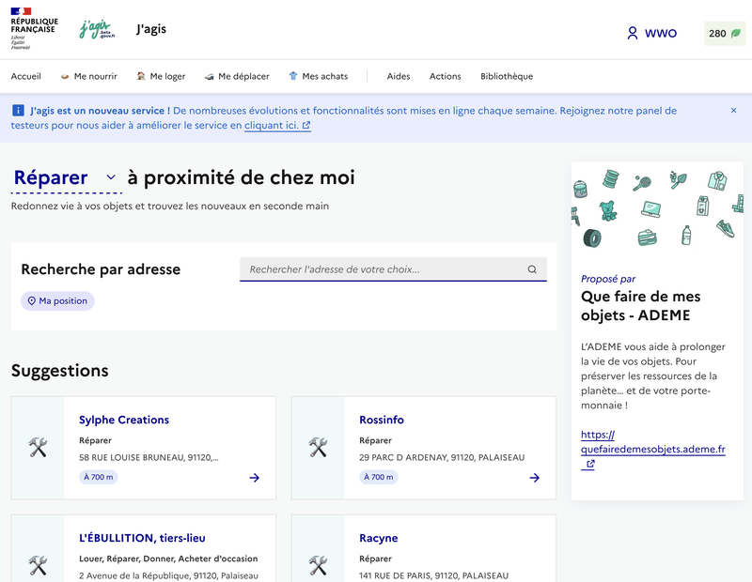The width and height of the screenshot is (752, 582).
Task: Click the tools icon for L'ÉBULLITION
Action: (38, 565)
